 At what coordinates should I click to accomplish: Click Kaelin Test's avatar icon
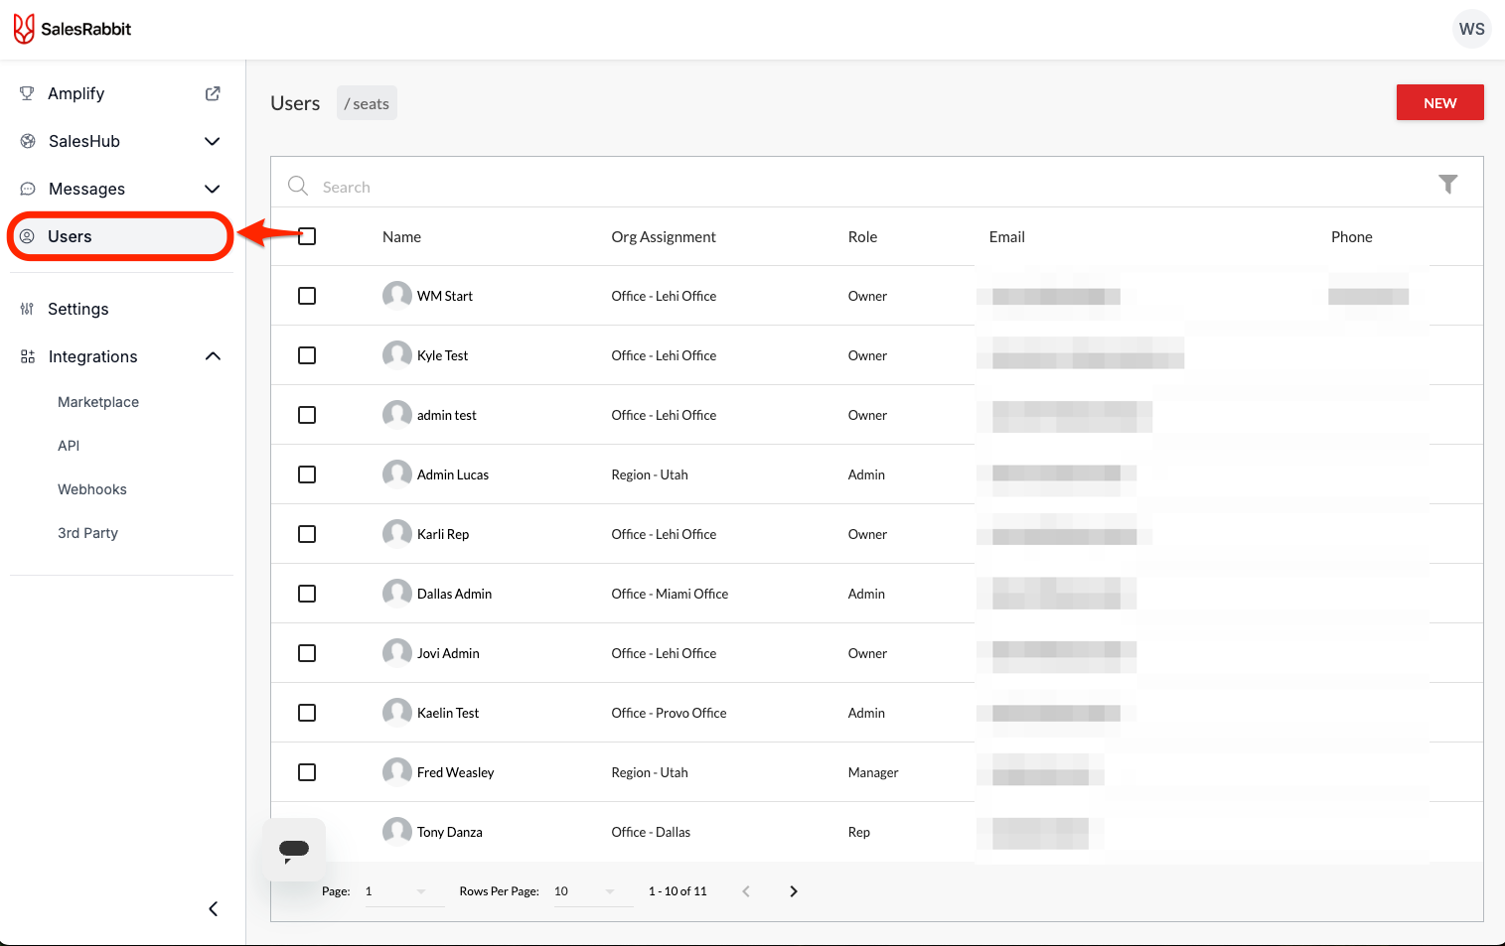[397, 713]
